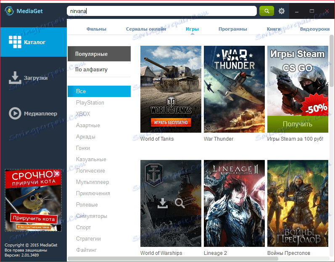This screenshot has width=335, height=262.
Task: Filter games by PlayStation
Action: pyautogui.click(x=90, y=102)
